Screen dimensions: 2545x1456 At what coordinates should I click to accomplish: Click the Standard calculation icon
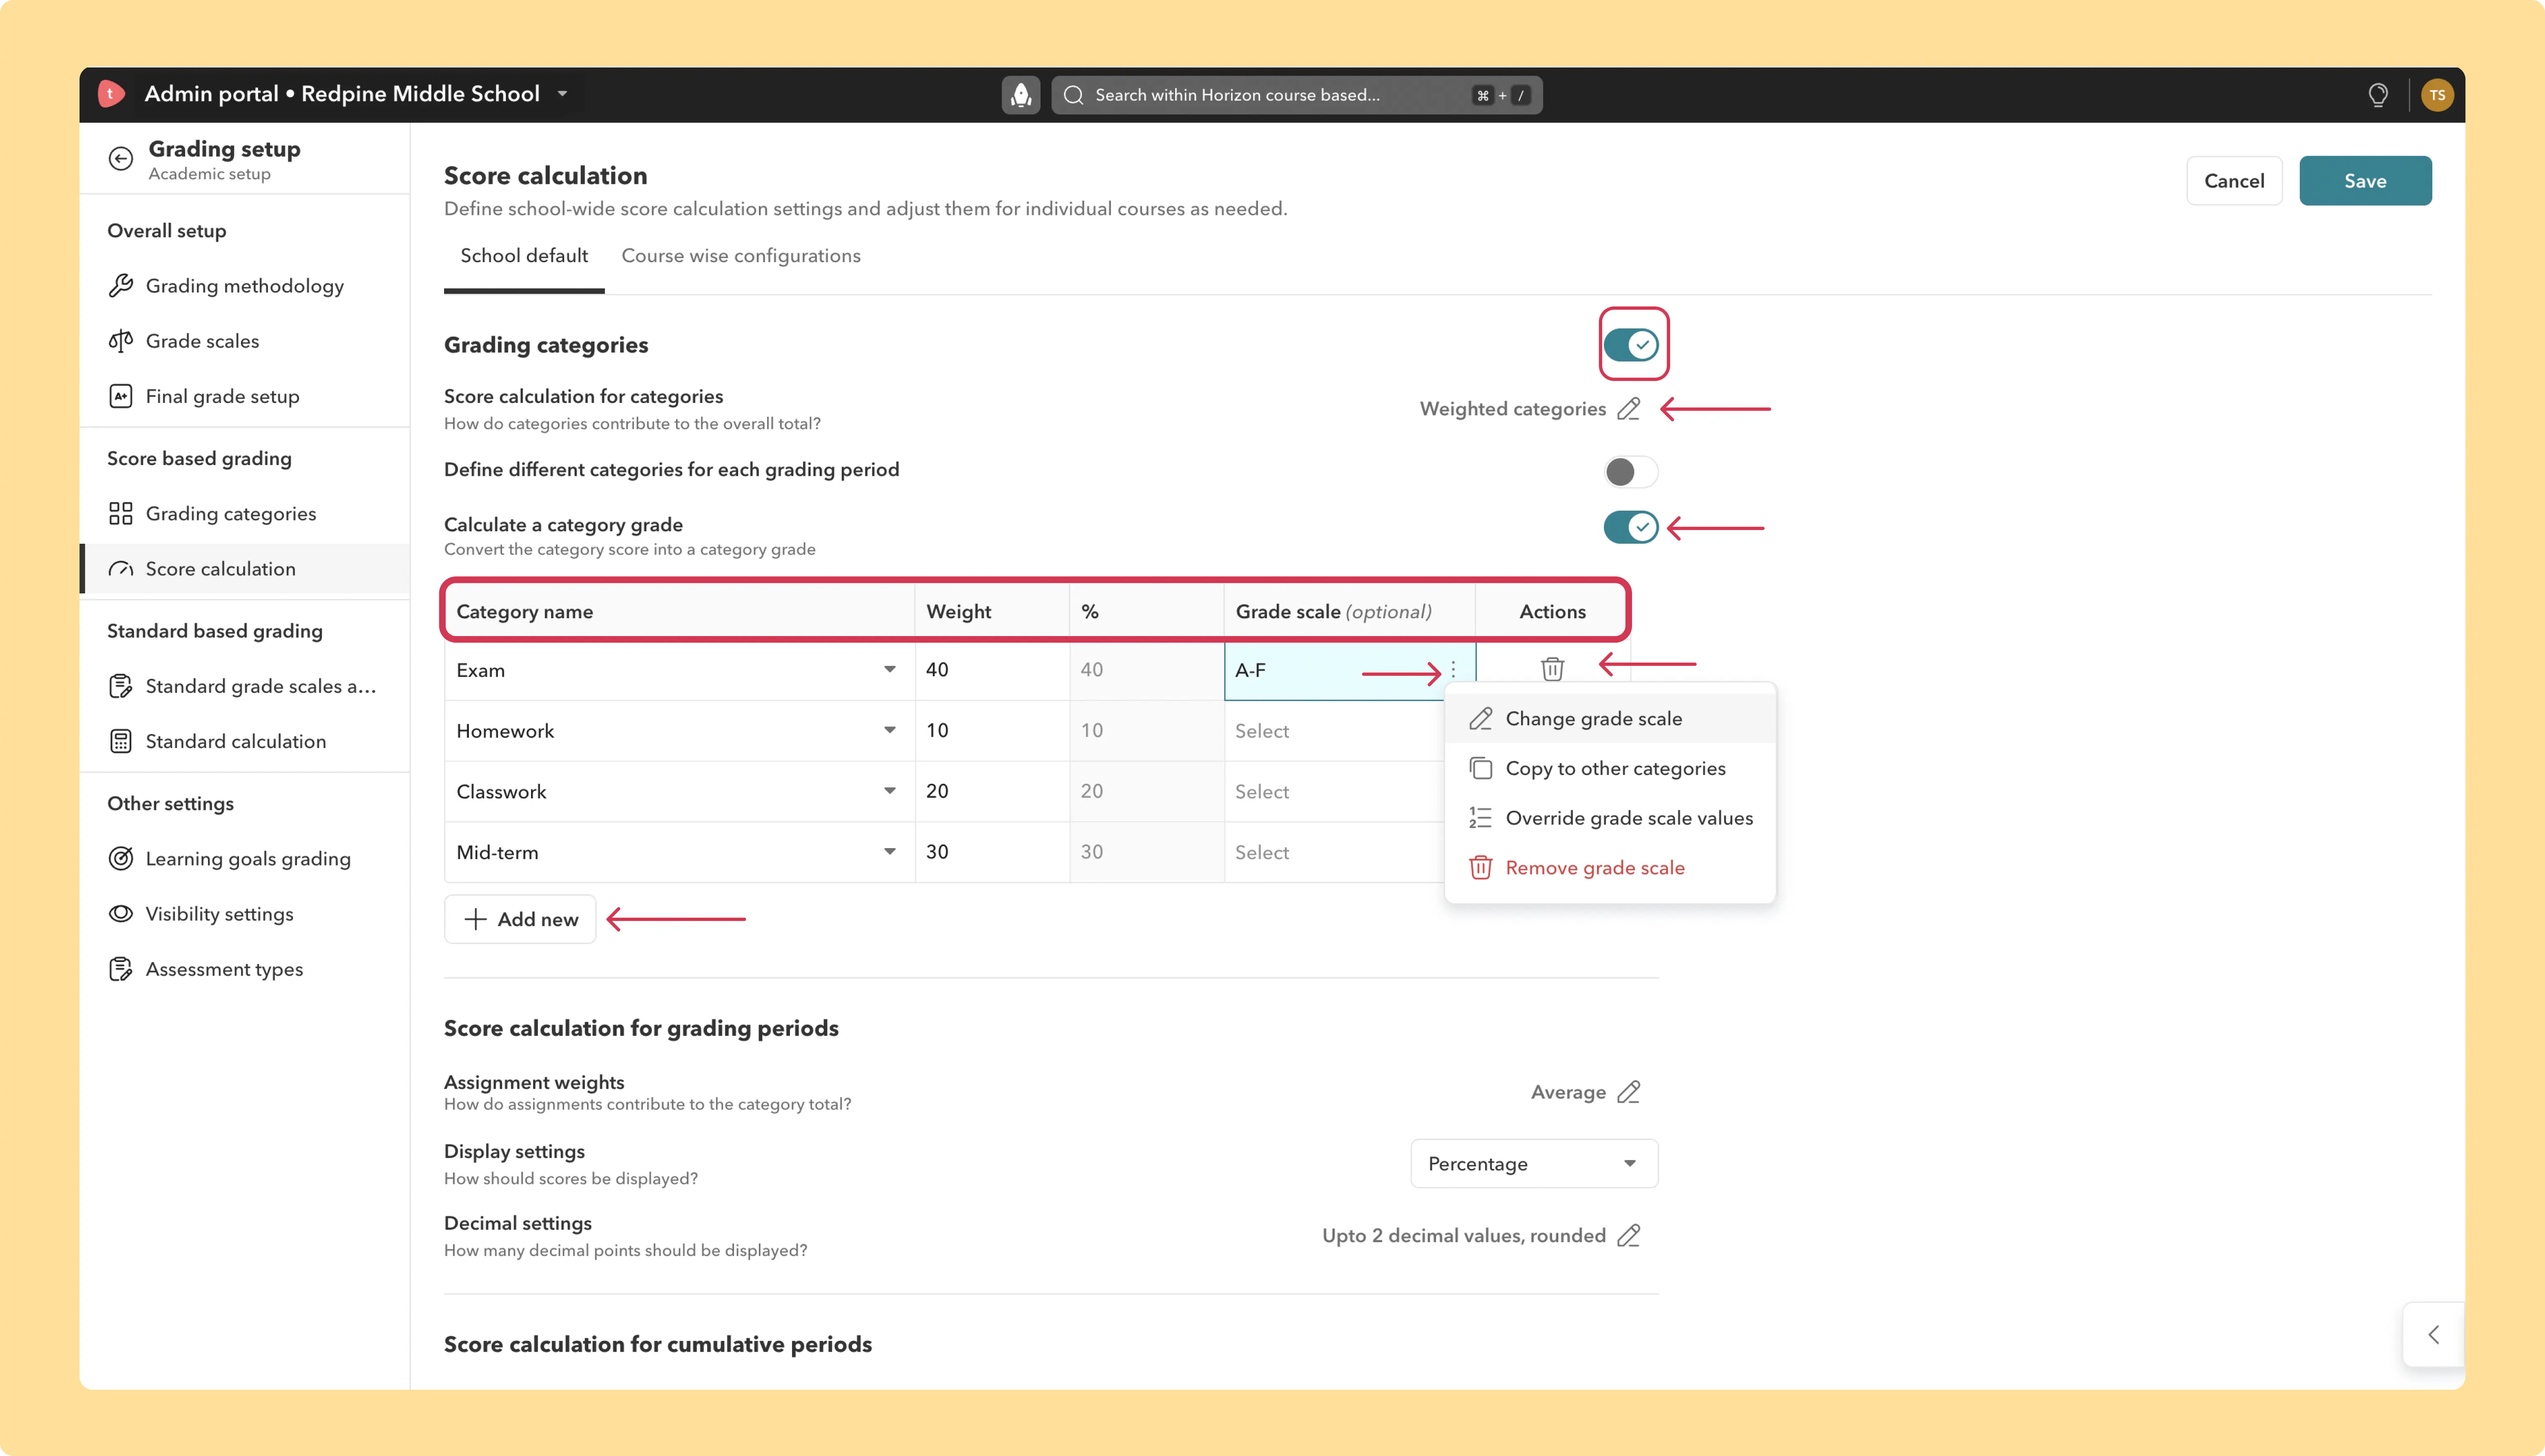tap(121, 741)
